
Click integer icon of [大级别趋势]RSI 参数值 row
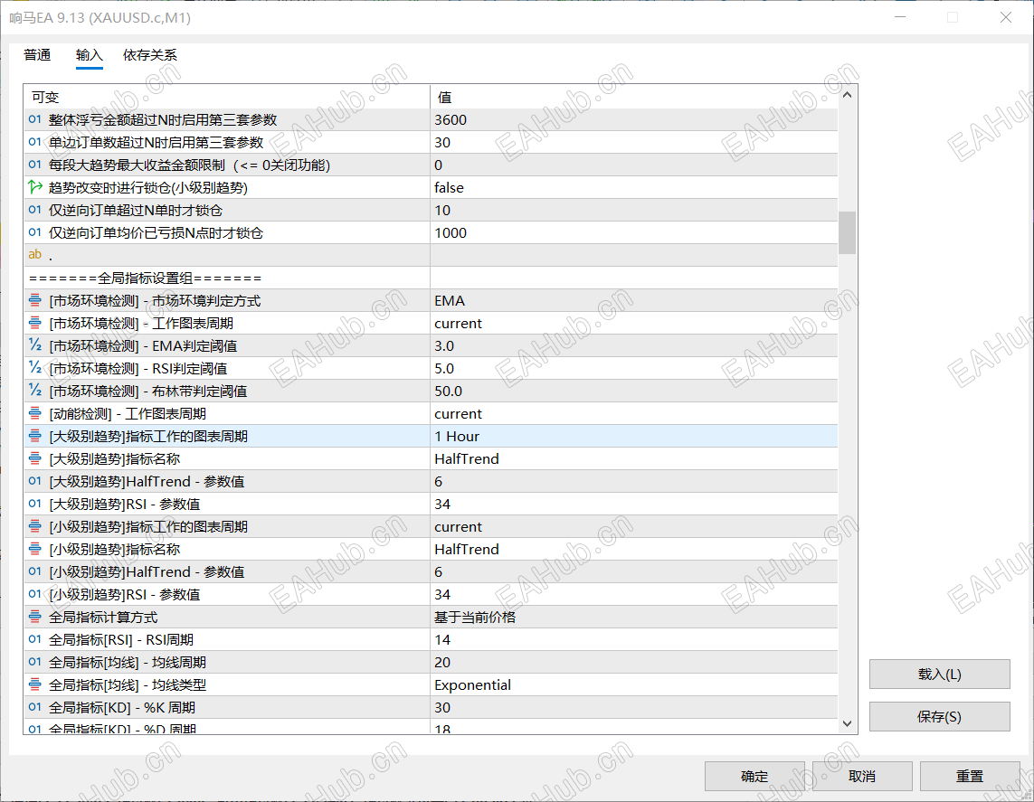point(35,504)
